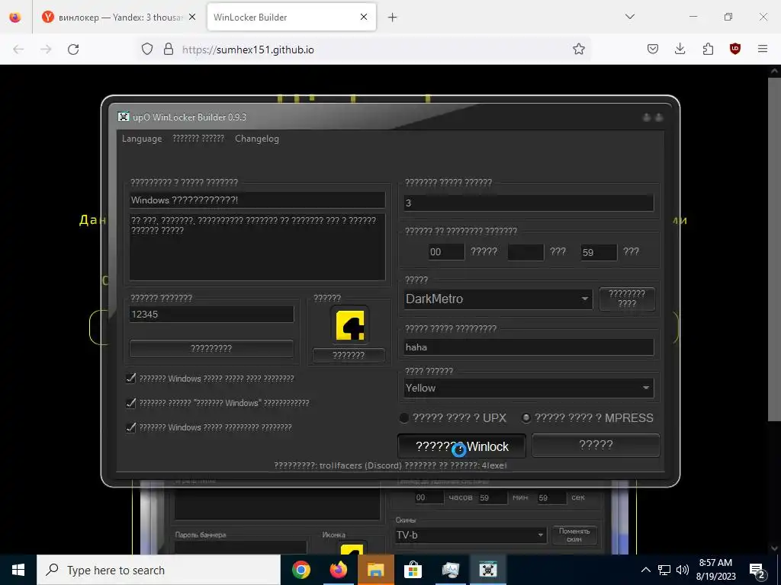The image size is (781, 585).
Task: Toggle the last checkbox in the left column
Action: (x=131, y=427)
